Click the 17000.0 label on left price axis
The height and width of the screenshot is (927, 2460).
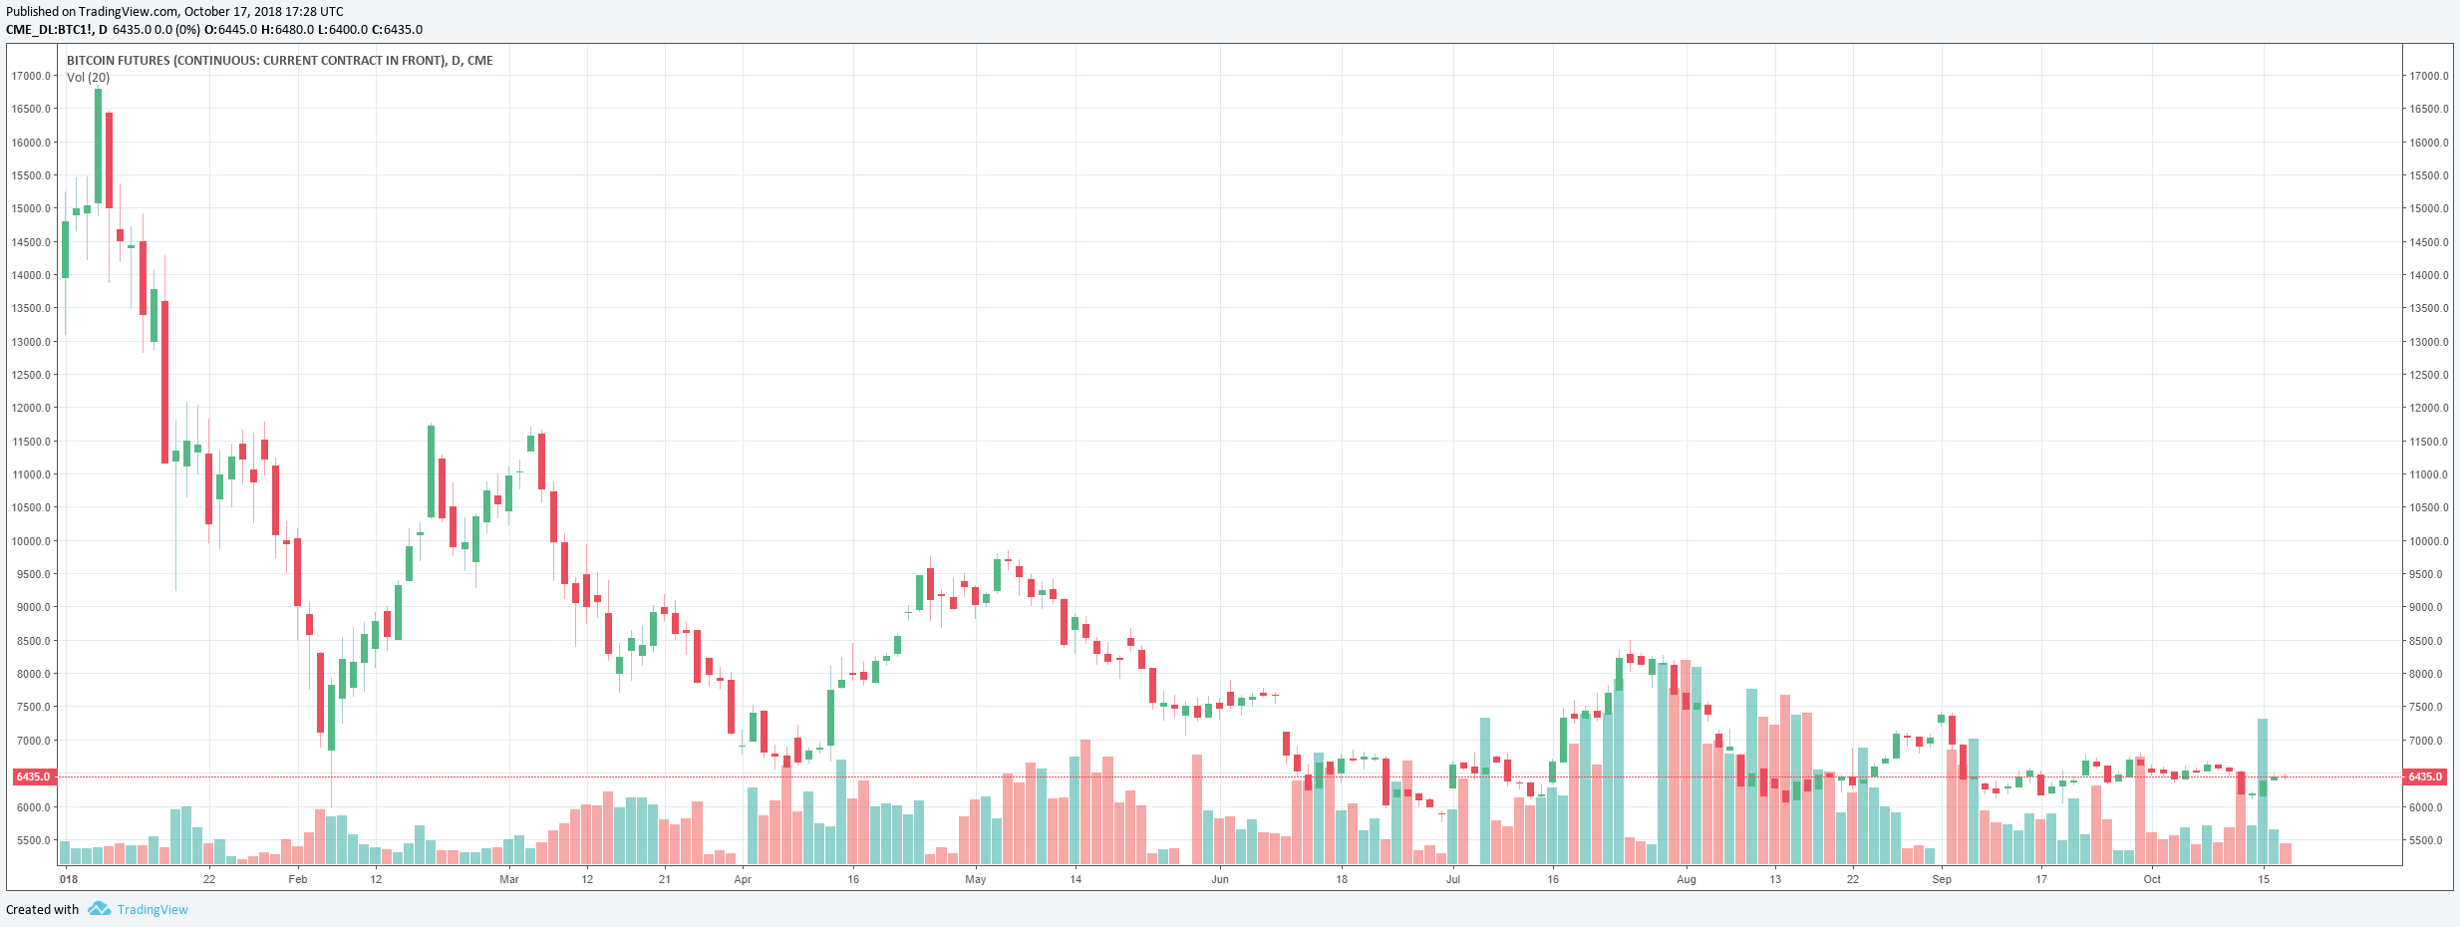30,76
